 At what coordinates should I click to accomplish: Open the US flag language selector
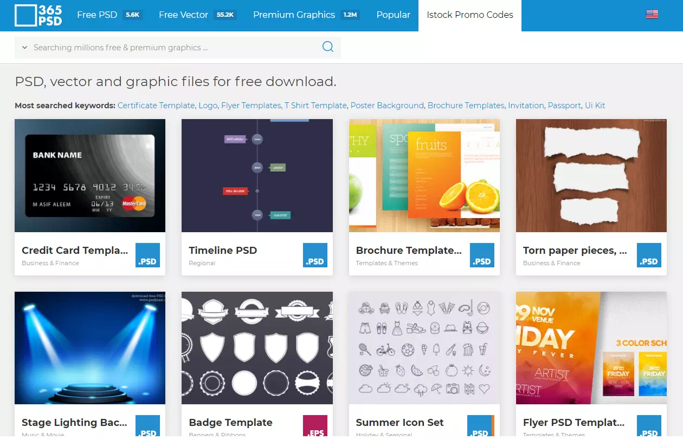652,15
